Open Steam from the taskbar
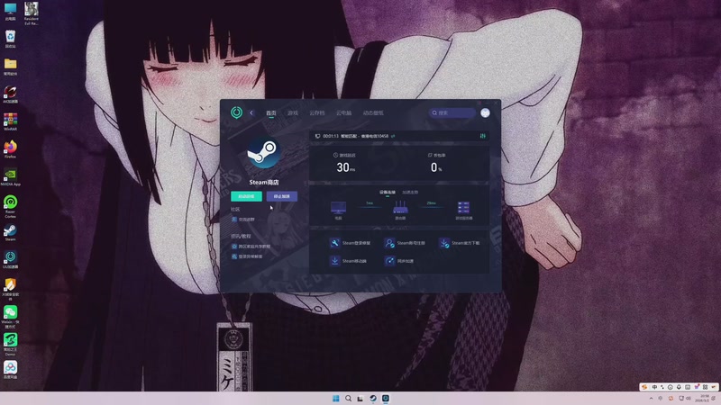Viewport: 721px width, 405px height. 373,398
